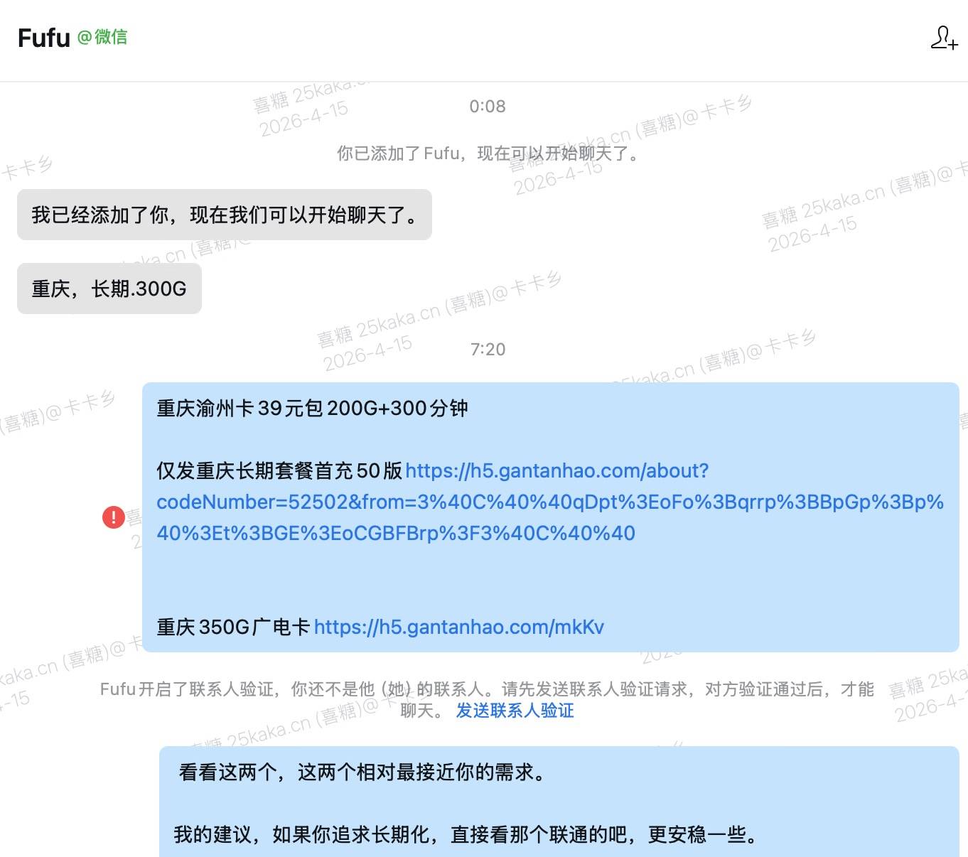Viewport: 968px width, 857px height.
Task: Click the 发送联系人验证 link
Action: click(515, 711)
